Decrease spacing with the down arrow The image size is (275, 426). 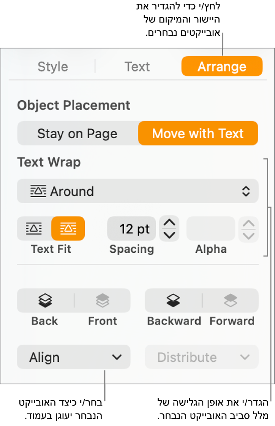[x=169, y=235]
